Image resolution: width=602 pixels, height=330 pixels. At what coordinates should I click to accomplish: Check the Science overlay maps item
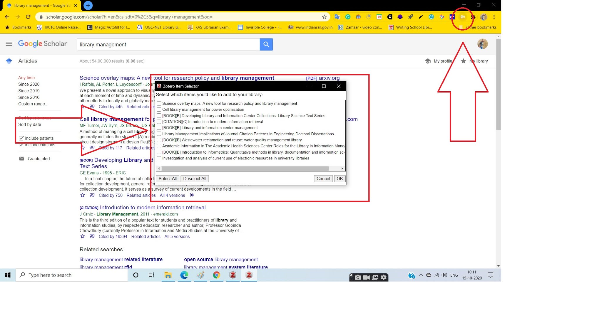coord(159,103)
